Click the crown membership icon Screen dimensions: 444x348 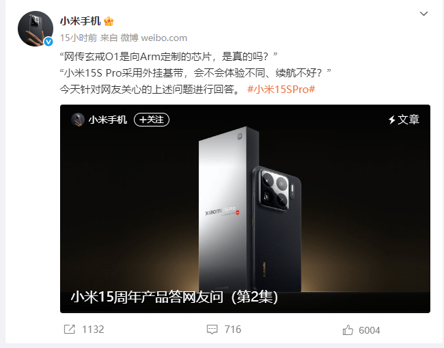(x=109, y=21)
